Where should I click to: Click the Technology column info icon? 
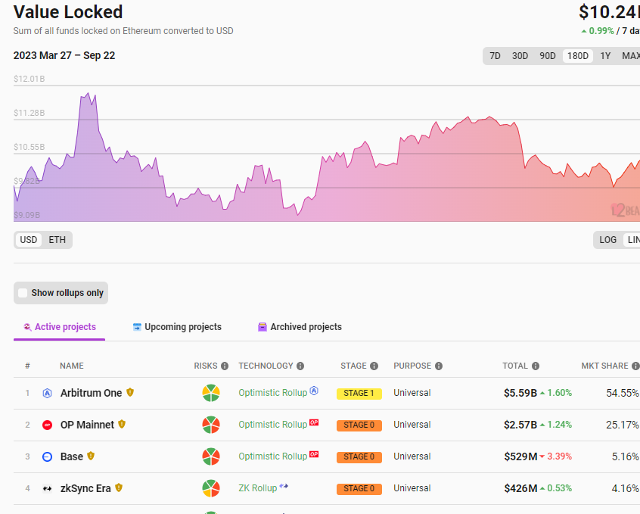point(300,366)
